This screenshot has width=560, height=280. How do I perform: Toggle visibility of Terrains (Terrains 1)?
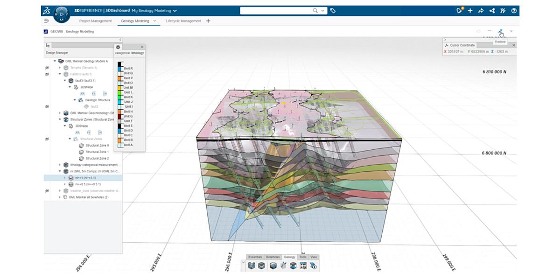[46, 67]
